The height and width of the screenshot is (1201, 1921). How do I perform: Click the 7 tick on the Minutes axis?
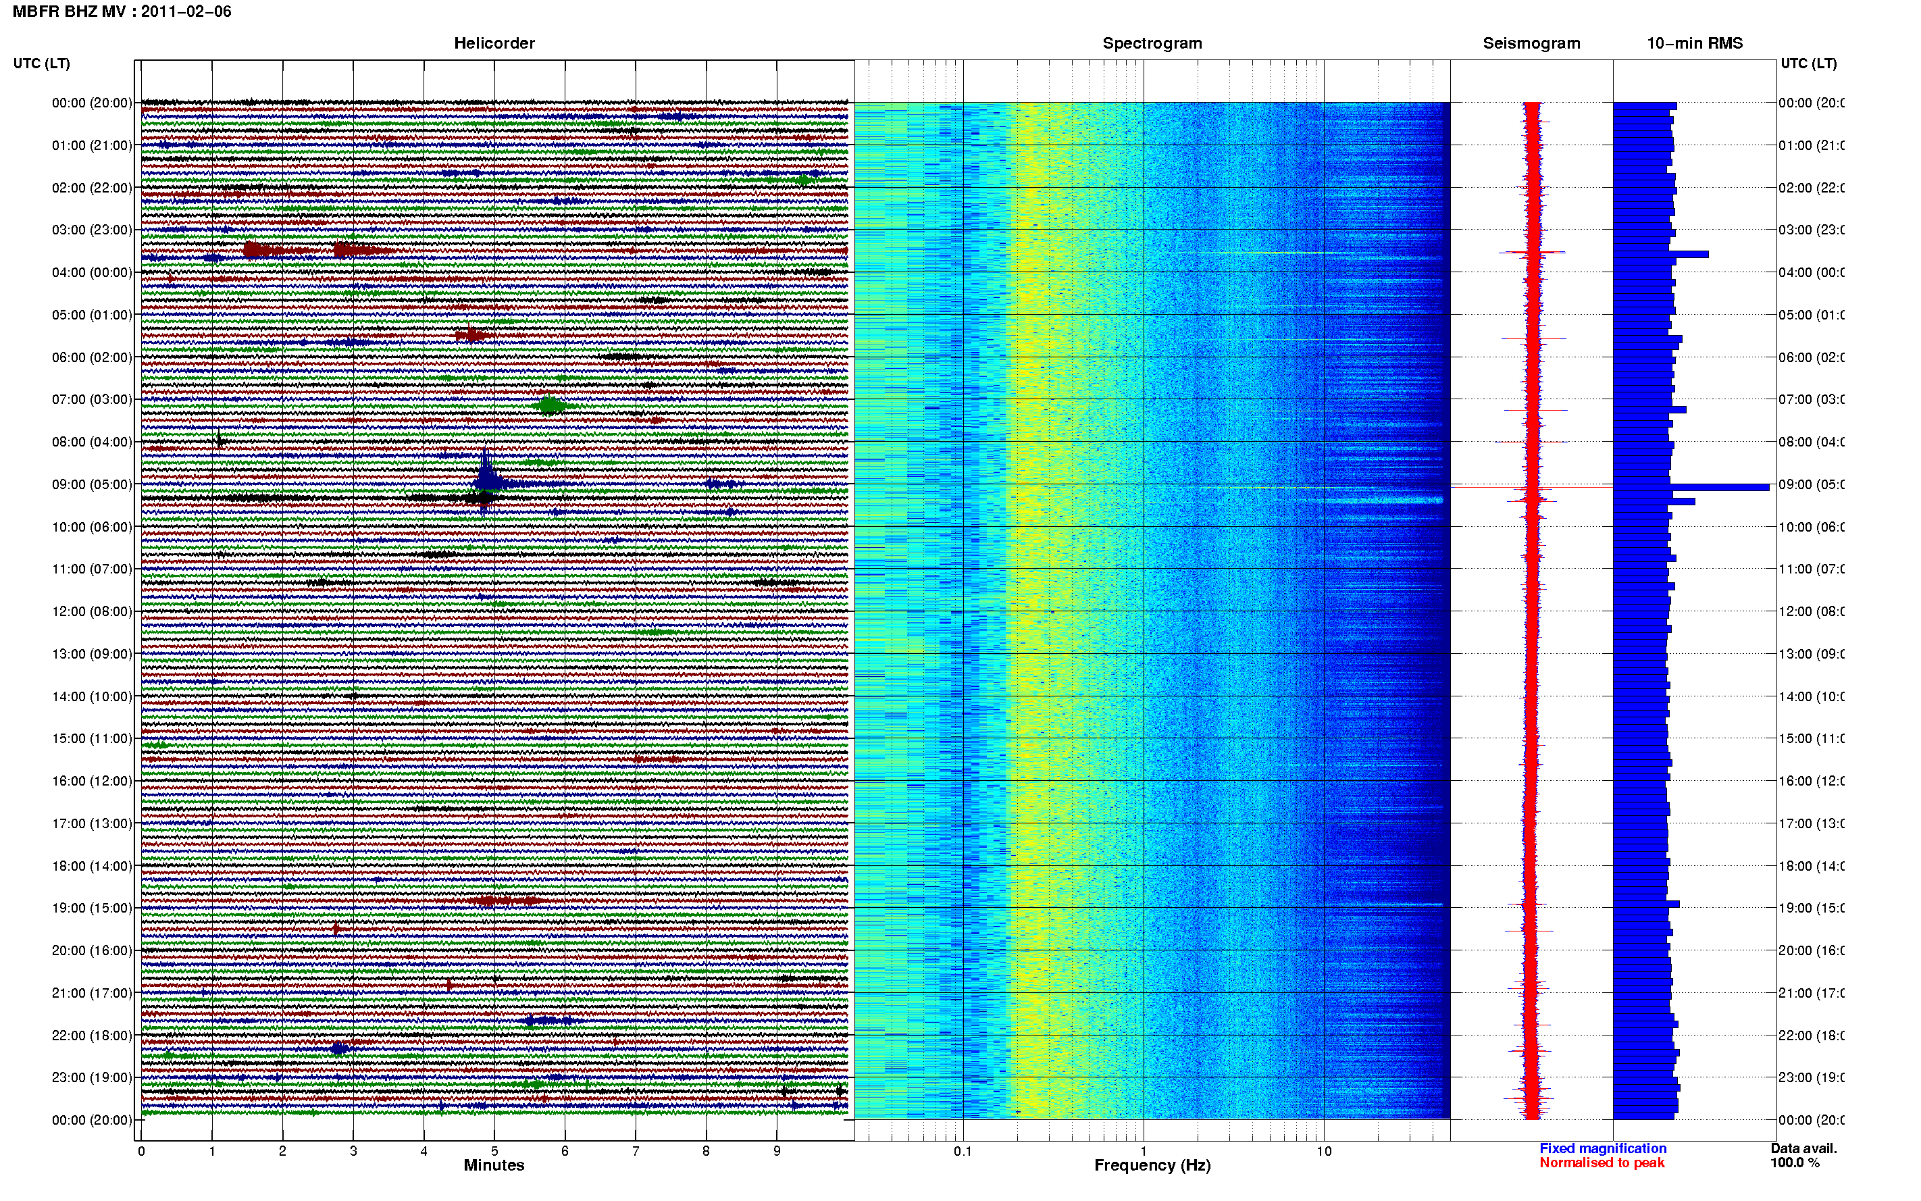(x=636, y=1151)
